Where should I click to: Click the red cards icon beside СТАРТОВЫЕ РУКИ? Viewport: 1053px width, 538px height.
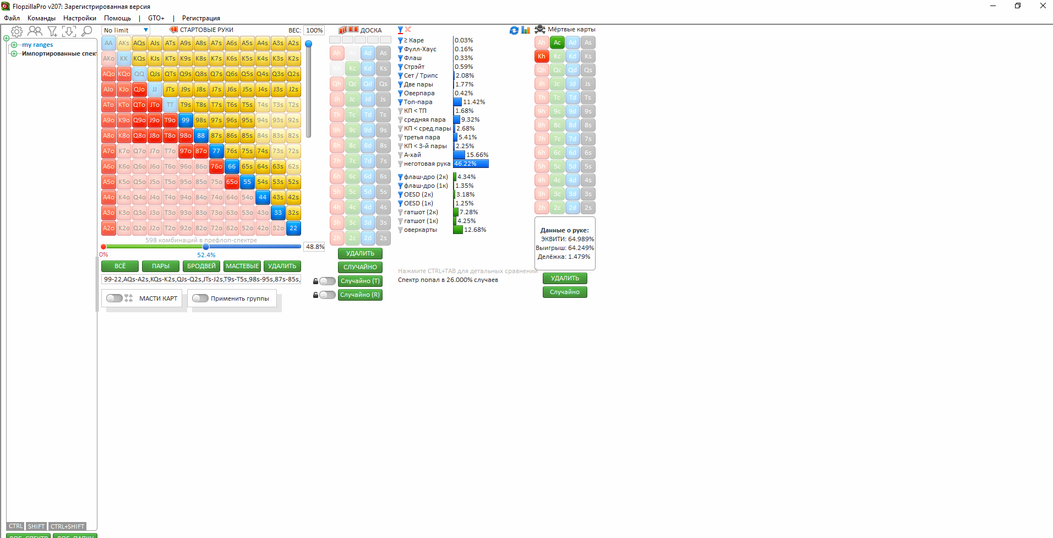coord(173,30)
